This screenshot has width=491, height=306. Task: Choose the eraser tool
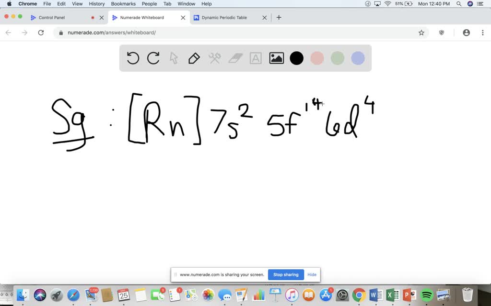click(235, 58)
